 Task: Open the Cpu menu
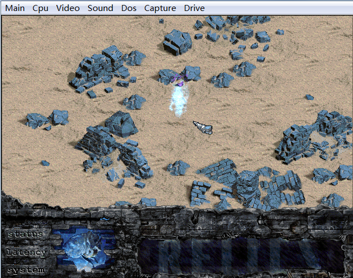[40, 8]
